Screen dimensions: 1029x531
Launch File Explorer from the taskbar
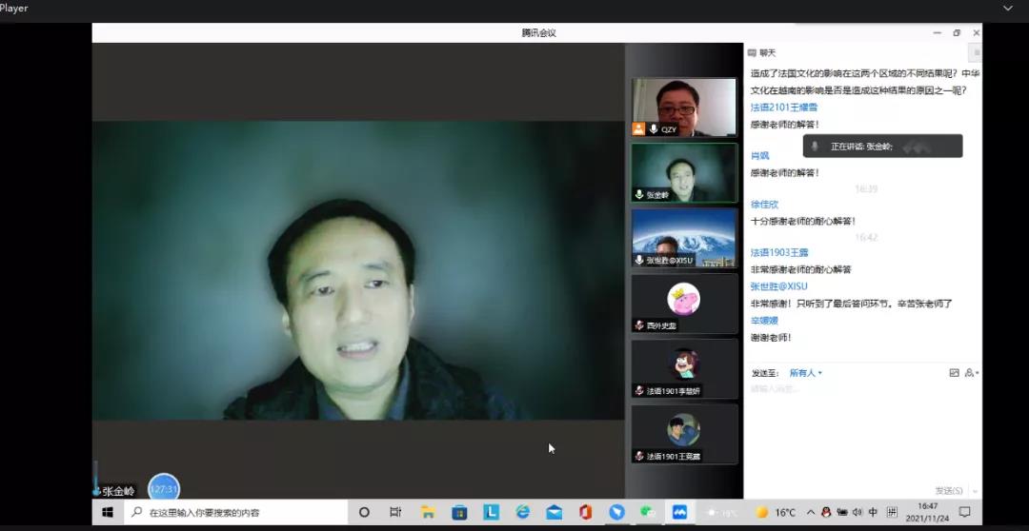(428, 512)
